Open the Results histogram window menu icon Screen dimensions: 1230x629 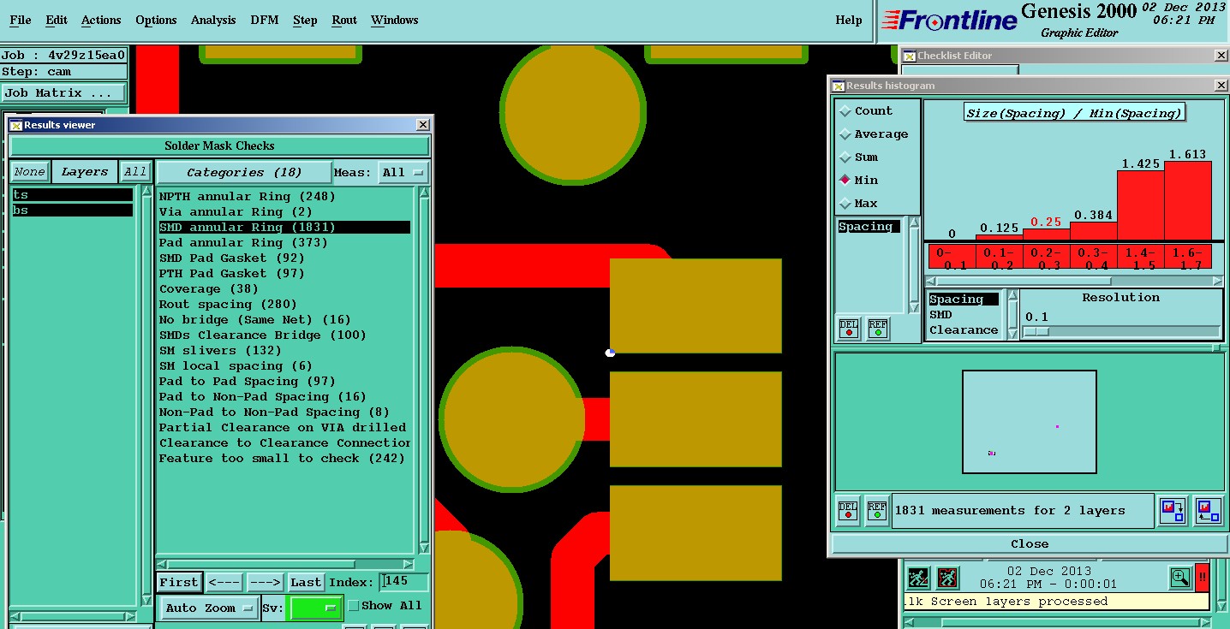click(839, 86)
